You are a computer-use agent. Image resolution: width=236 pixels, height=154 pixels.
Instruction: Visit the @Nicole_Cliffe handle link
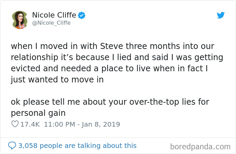[x=51, y=23]
